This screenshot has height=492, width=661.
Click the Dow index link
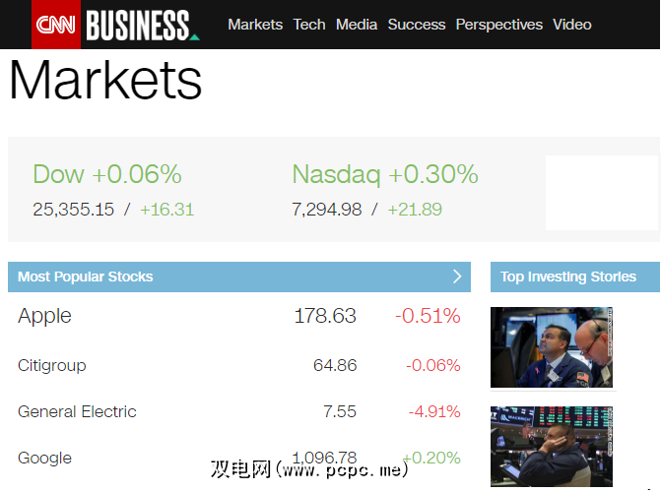[59, 174]
